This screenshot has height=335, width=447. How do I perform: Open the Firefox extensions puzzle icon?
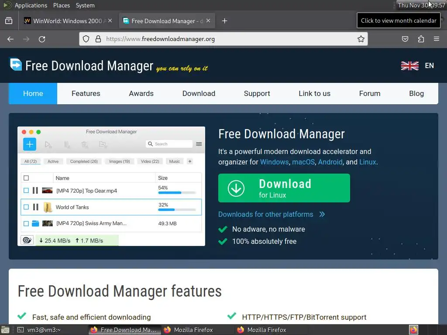point(421,39)
